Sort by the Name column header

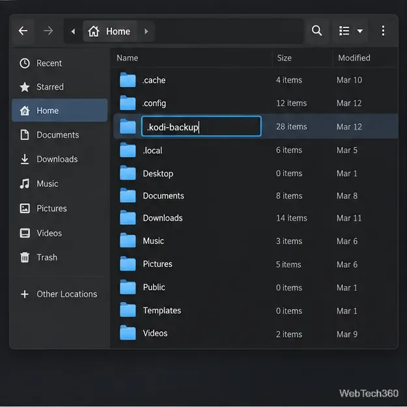(x=127, y=58)
